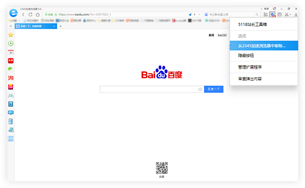Open the downloads arrow icon

(x=296, y=15)
